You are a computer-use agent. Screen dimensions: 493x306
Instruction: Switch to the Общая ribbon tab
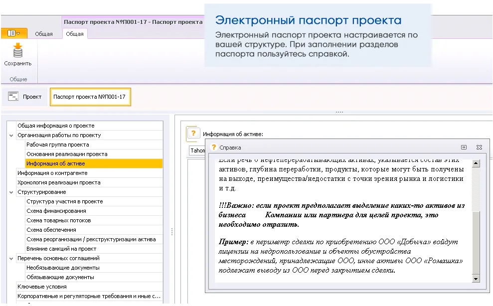[x=44, y=34]
